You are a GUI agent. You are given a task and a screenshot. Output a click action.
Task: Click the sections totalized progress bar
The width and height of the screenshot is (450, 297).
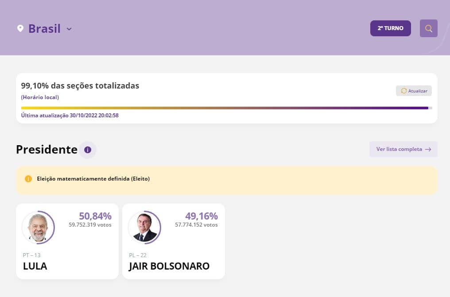(226, 108)
